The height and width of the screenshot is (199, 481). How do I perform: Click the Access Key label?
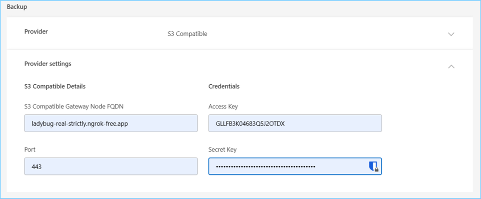pyautogui.click(x=223, y=106)
